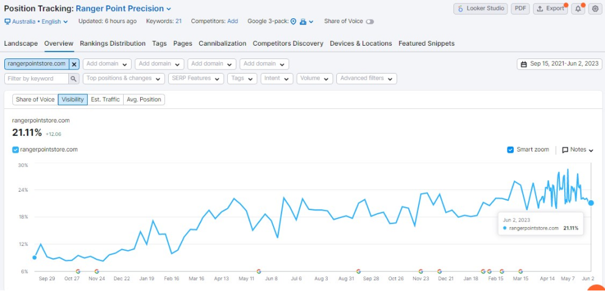Click Jun 2 endpoint on visibility line
Screen dimensions: 605x291
click(x=591, y=203)
